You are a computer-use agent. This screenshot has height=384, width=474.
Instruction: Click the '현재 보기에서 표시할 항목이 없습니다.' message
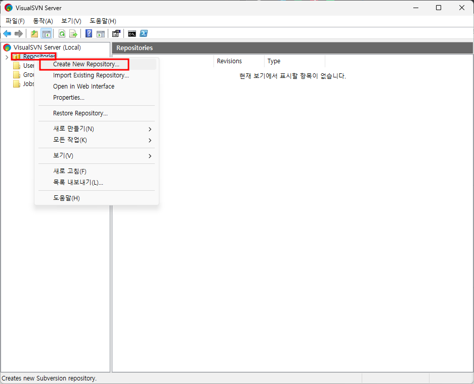[292, 76]
